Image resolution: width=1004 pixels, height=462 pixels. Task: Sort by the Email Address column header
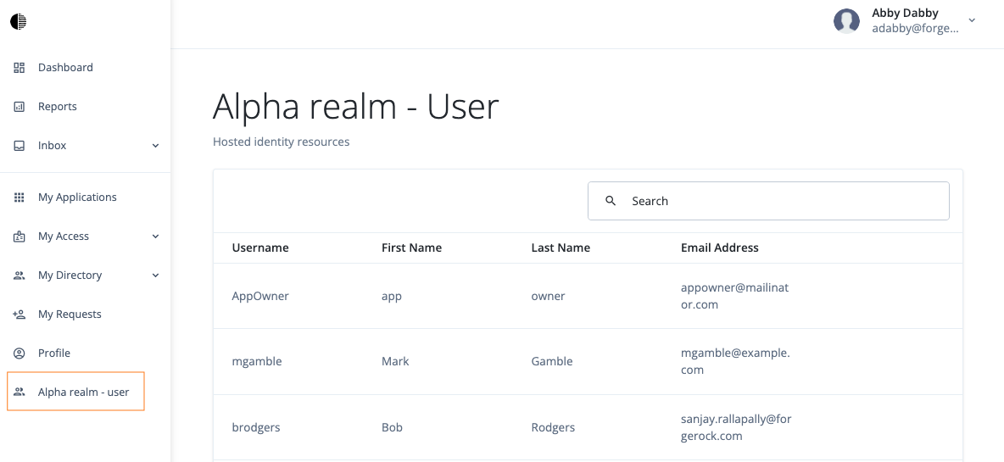[x=720, y=248]
